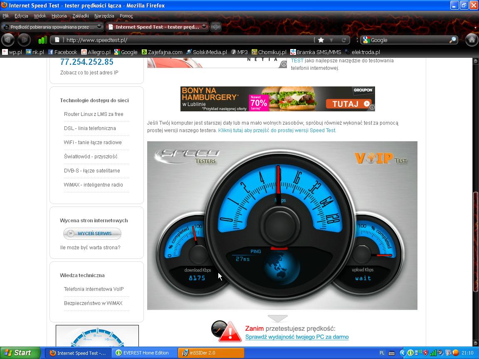
Task: Open the Plik menu
Action: point(6,16)
